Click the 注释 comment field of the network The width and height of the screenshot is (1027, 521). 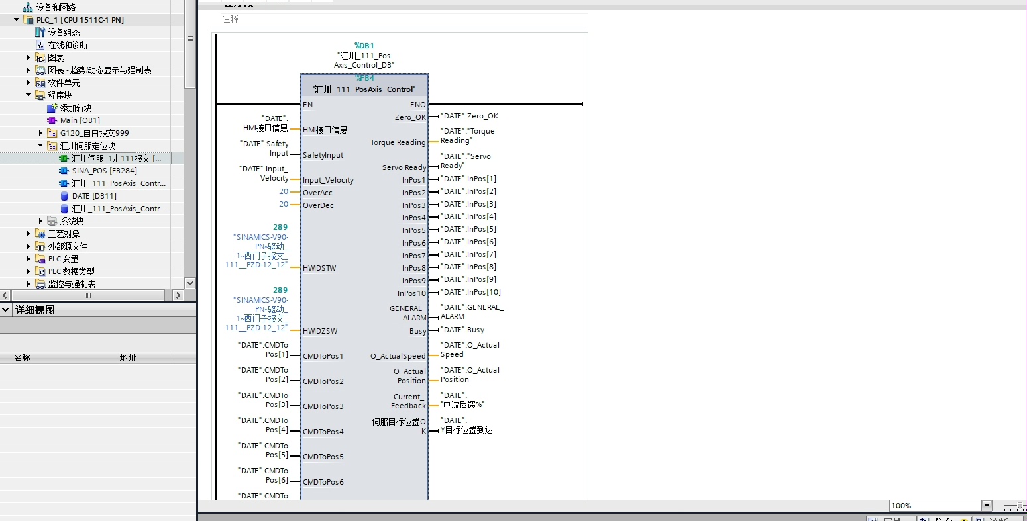point(404,20)
